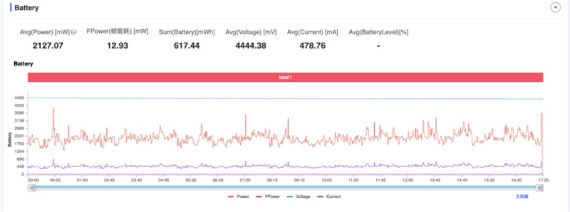Click the 00:55 time axis label
570x212 pixels.
(x=55, y=180)
